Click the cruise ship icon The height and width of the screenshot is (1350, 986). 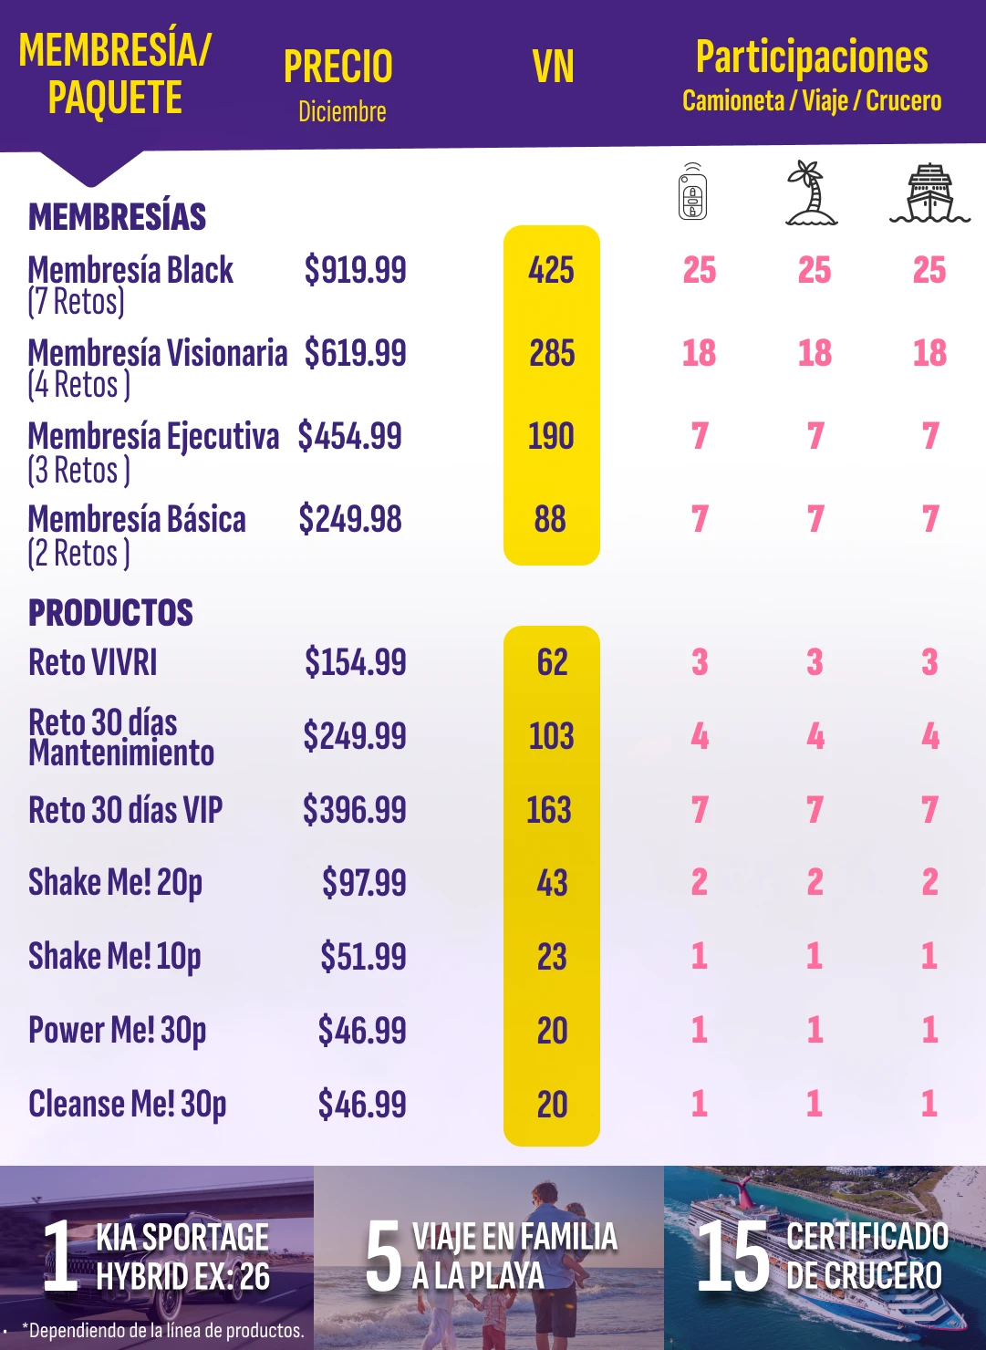click(929, 193)
